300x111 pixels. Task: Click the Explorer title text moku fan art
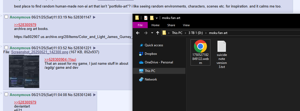point(171,18)
